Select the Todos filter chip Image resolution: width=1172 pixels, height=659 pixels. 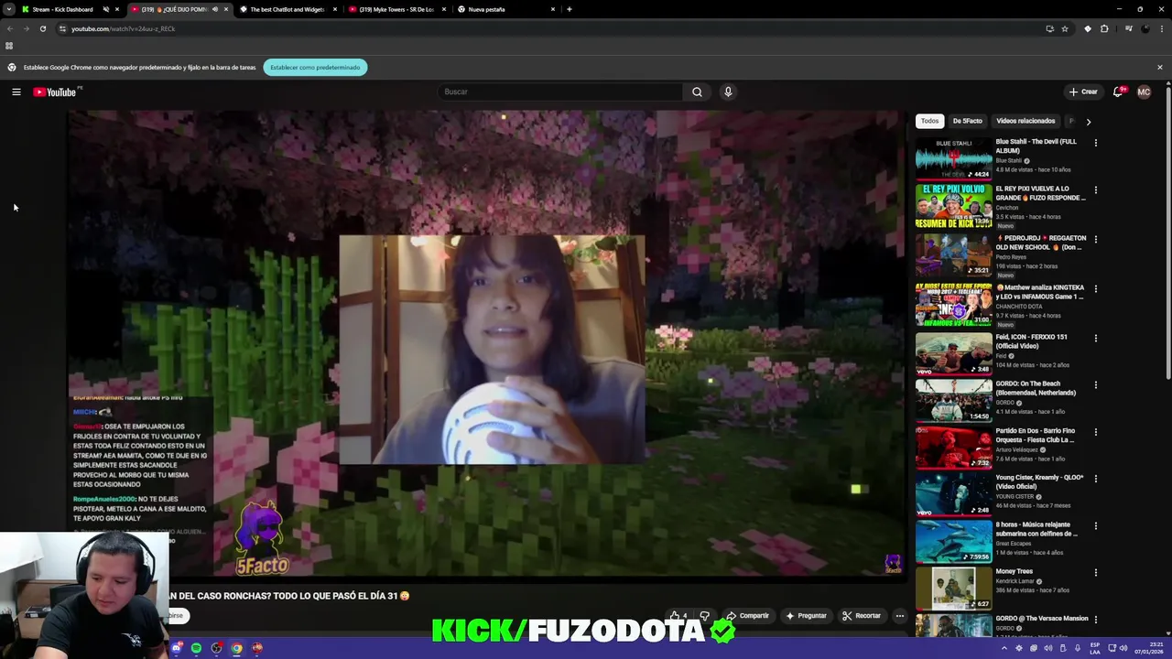tap(929, 121)
